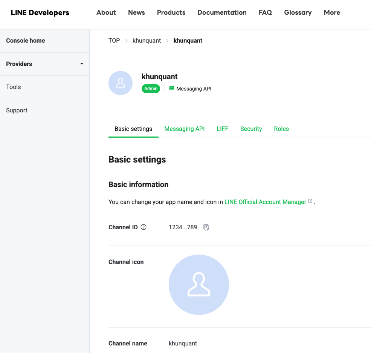Viewport: 371px width, 353px height.
Task: Click the Basic settings page heading
Action: click(137, 160)
